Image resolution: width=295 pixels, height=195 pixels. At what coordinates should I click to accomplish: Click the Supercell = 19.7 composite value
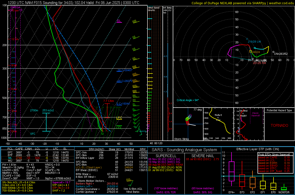point(61,183)
